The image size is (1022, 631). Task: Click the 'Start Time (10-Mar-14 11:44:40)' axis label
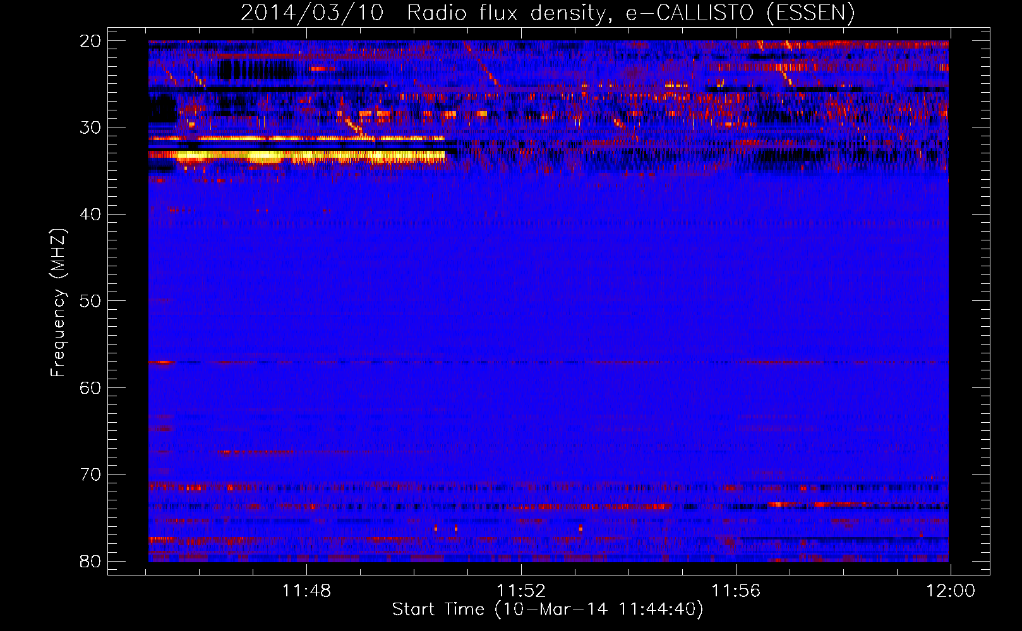[547, 610]
